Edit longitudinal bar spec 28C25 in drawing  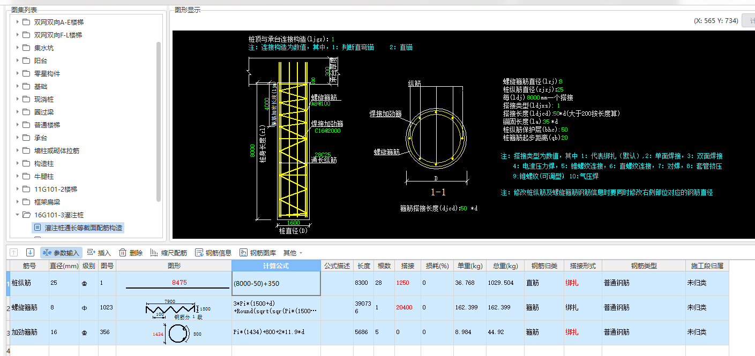point(322,155)
